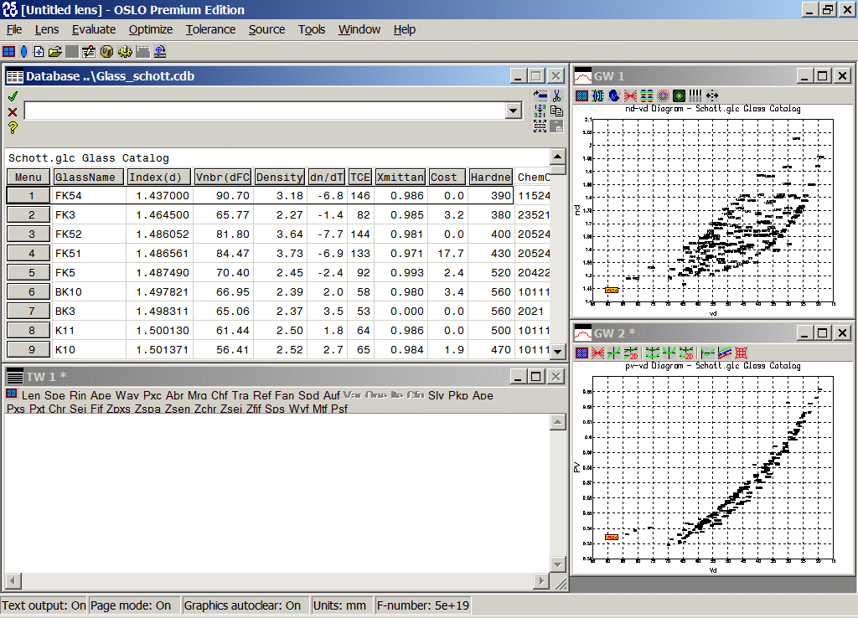The height and width of the screenshot is (618, 858).
Task: Click the red ray intercept icon in GW 2
Action: [597, 353]
